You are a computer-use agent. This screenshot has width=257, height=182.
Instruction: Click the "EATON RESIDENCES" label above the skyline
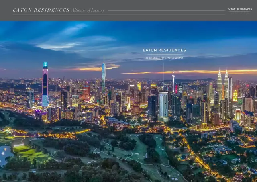coord(164,50)
